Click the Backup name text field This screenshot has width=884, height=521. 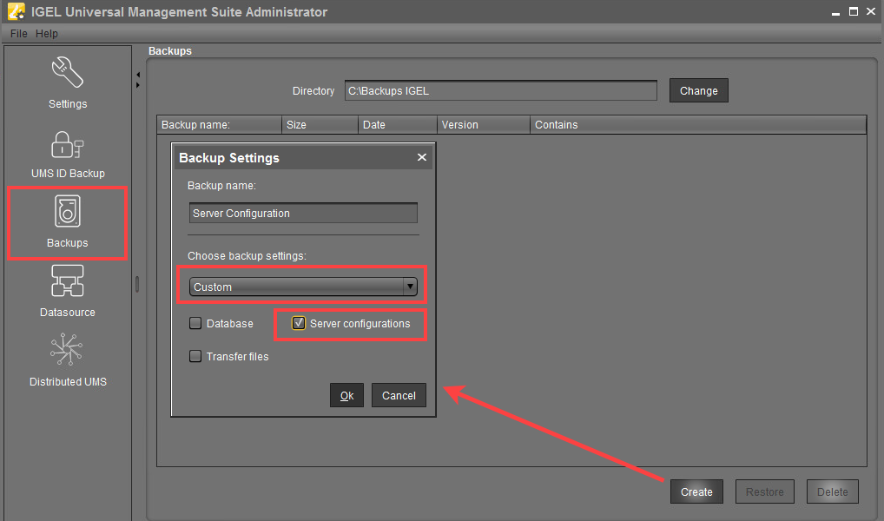303,214
